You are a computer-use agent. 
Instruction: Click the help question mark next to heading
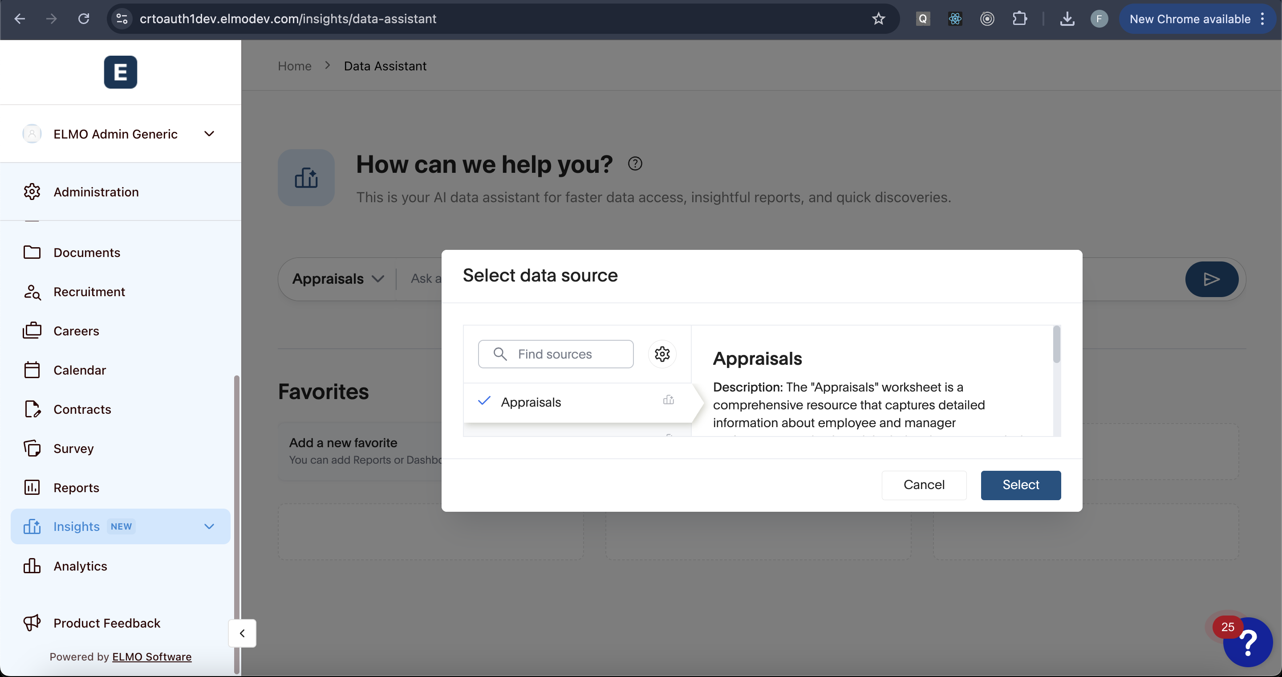tap(634, 164)
